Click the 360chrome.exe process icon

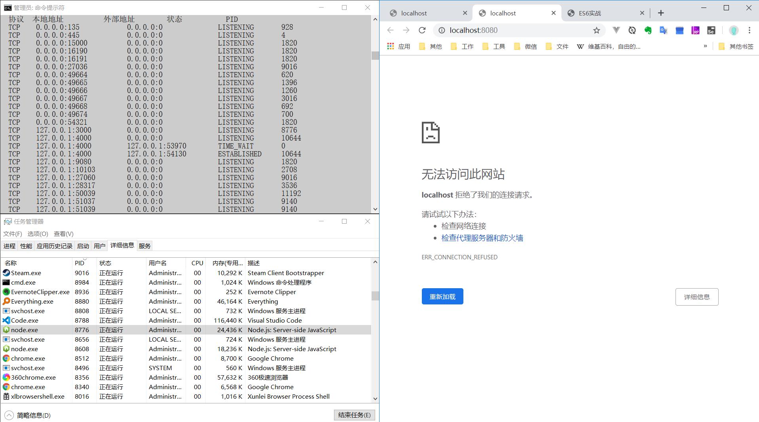(6, 377)
